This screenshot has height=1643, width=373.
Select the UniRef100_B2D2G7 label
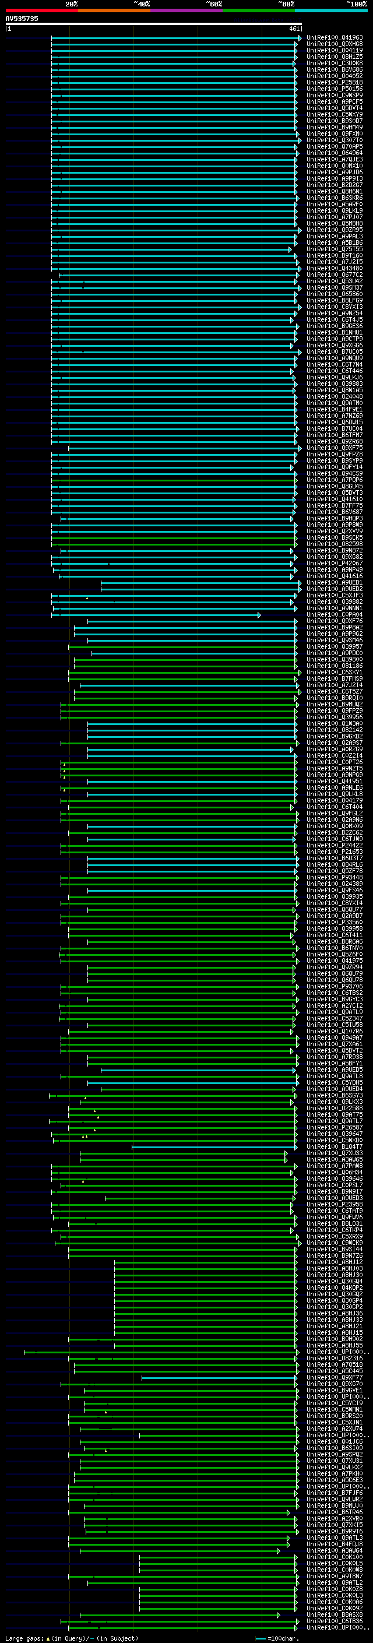(x=335, y=185)
